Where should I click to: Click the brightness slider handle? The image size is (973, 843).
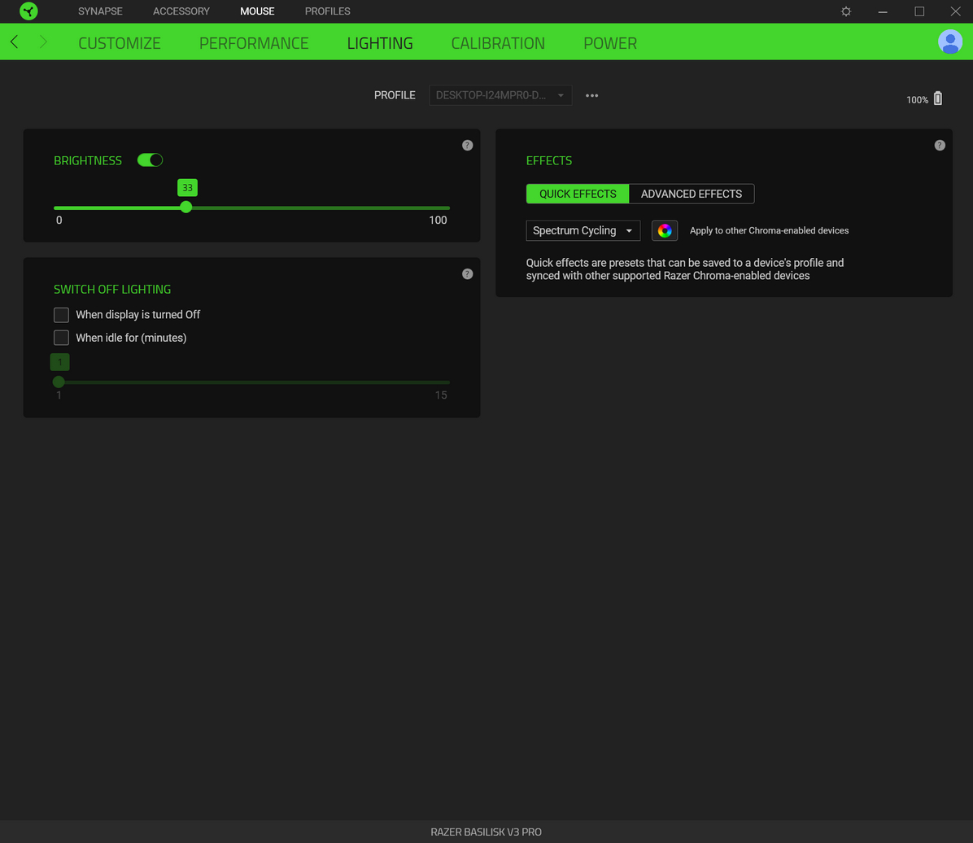pos(186,207)
